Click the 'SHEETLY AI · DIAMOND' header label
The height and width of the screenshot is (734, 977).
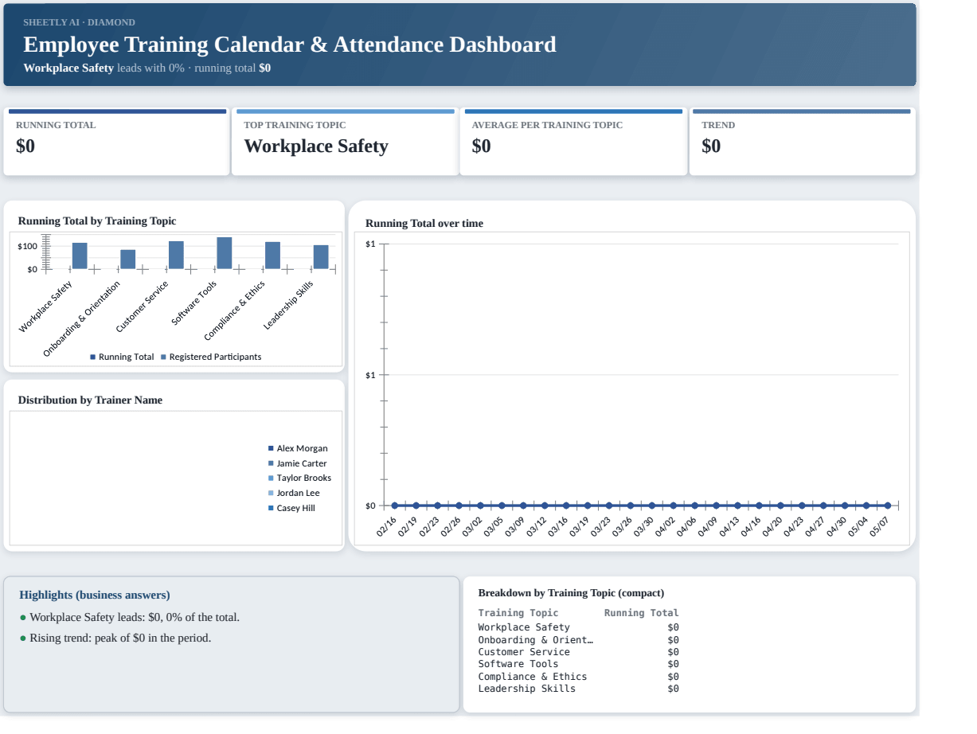point(79,22)
